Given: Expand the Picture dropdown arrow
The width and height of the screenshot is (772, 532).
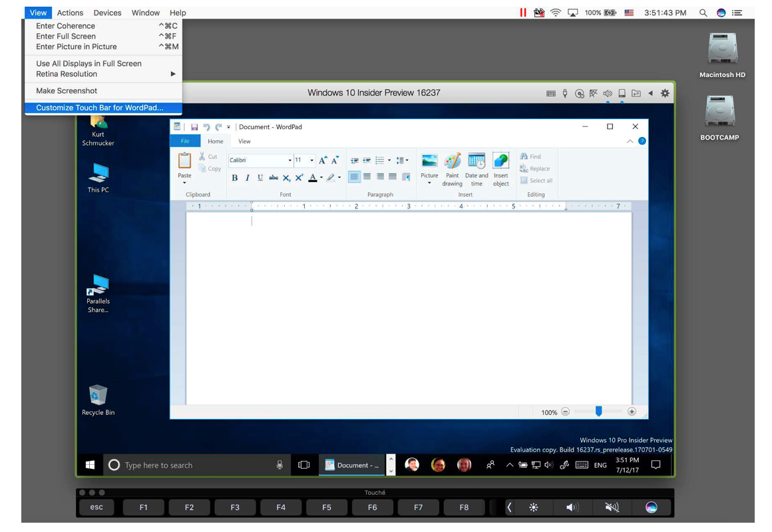Looking at the screenshot, I should [429, 183].
